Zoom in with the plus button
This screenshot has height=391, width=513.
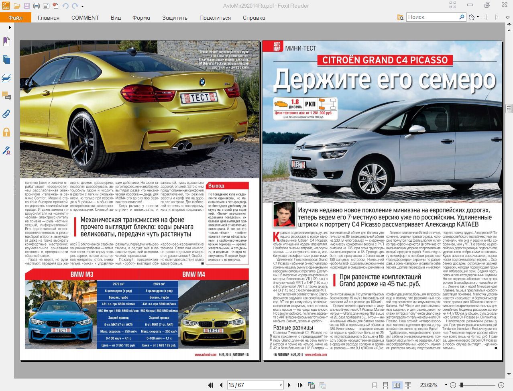(x=501, y=385)
